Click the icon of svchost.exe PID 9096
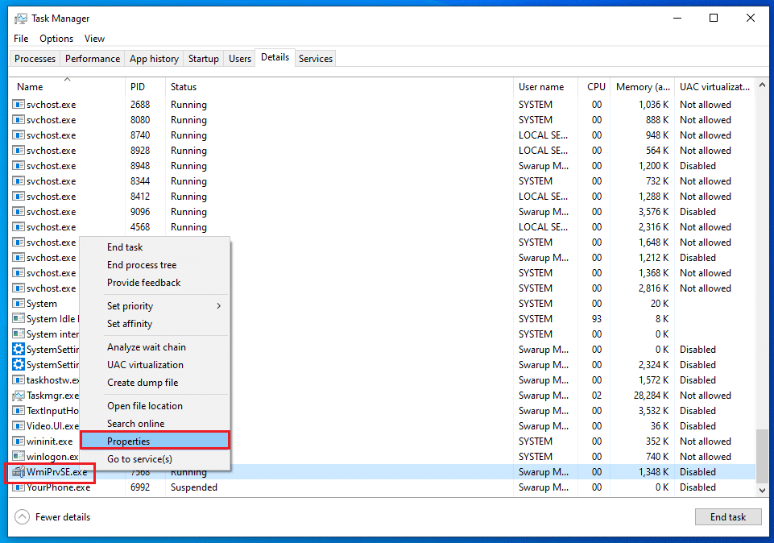The image size is (774, 543). pos(19,212)
